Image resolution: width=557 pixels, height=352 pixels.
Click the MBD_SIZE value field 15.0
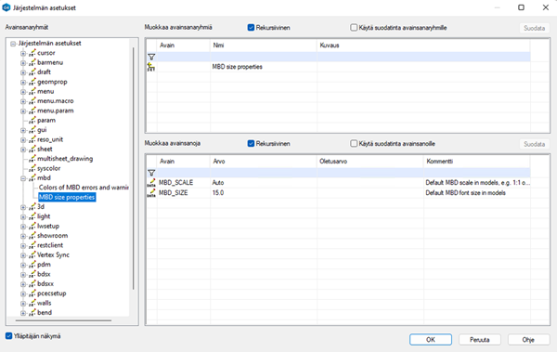(x=264, y=193)
